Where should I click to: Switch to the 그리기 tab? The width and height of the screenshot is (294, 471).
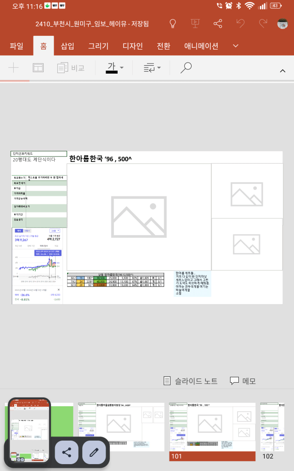[x=98, y=46]
